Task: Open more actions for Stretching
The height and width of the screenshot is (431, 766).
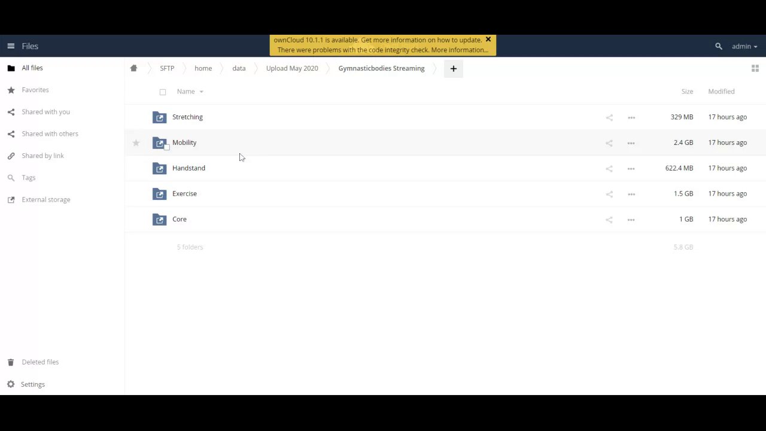Action: 631,118
